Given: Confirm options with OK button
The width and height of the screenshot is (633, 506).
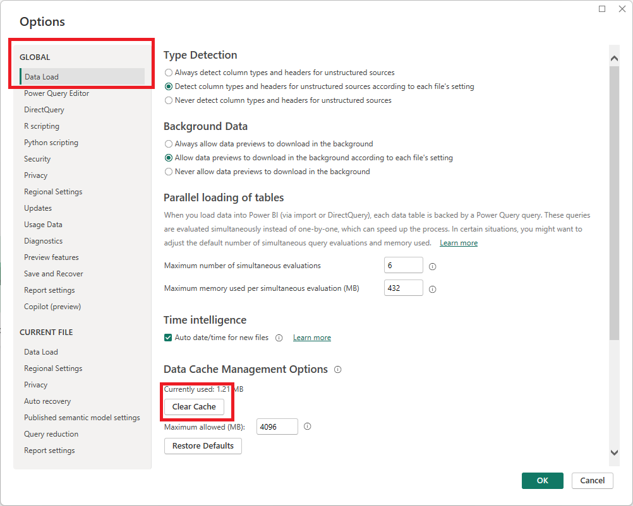Looking at the screenshot, I should pos(542,481).
